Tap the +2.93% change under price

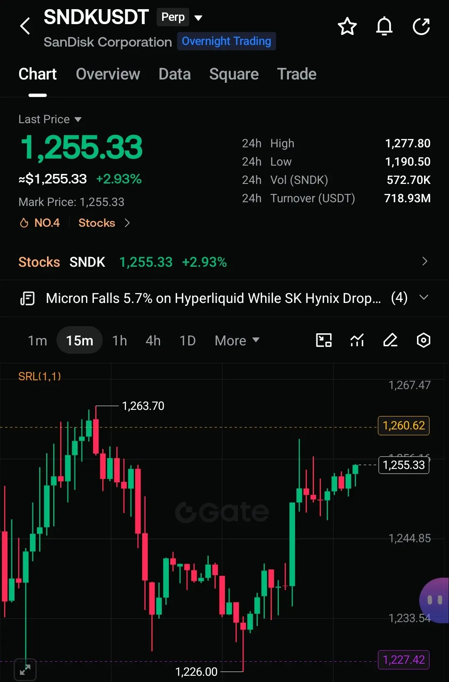pos(119,179)
